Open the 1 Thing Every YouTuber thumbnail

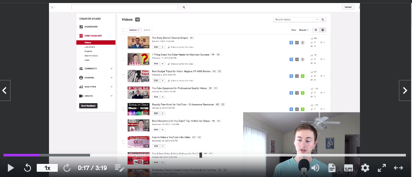139,59
